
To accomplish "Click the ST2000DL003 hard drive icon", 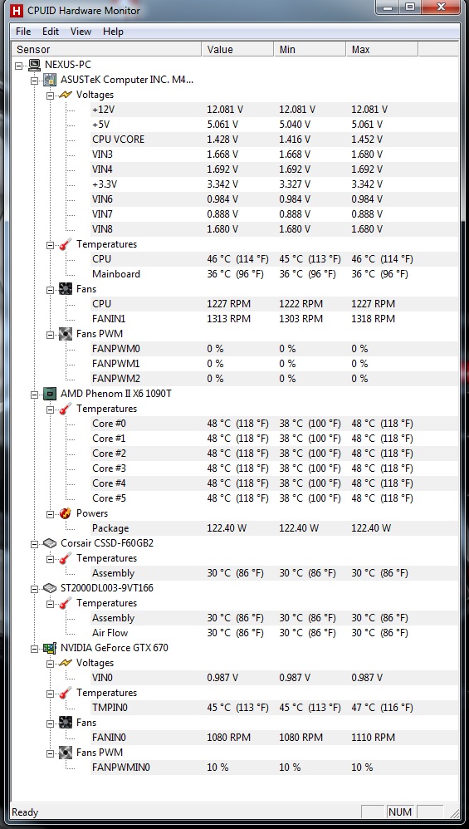I will coord(50,588).
